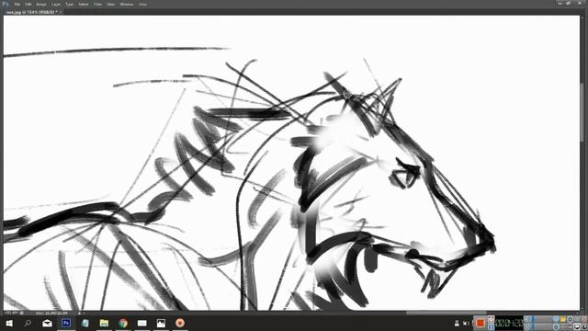Screen dimensions: 588x331
Task: Open the Window menu
Action: pyautogui.click(x=127, y=4)
